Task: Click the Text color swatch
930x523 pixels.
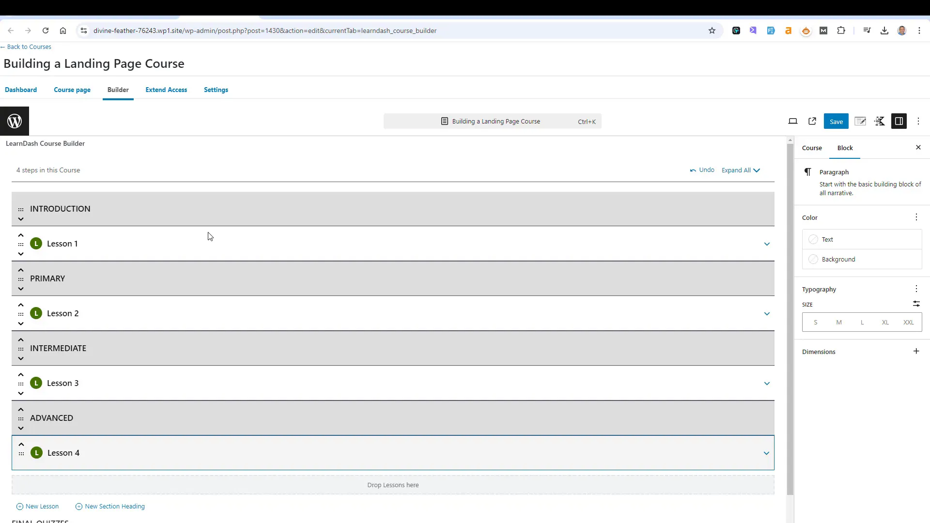Action: click(814, 239)
